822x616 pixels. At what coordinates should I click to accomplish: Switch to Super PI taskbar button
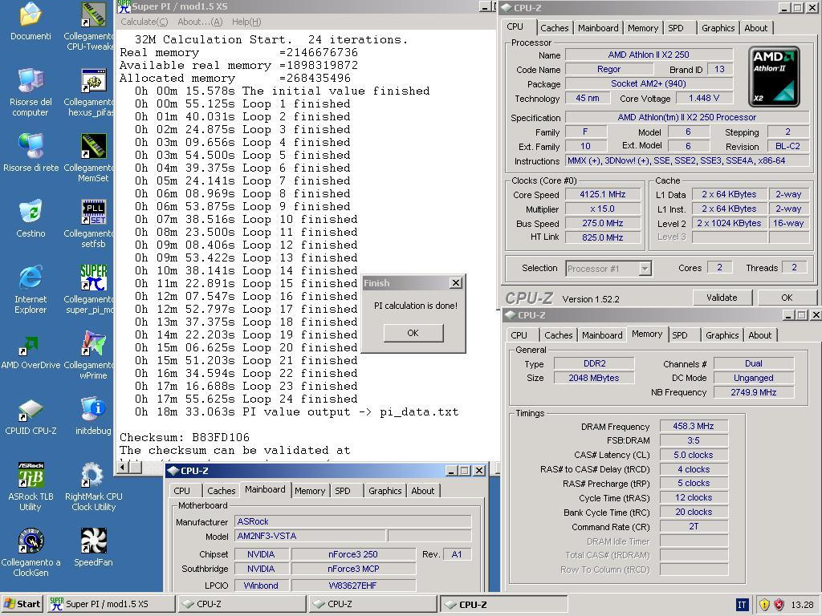pos(111,604)
